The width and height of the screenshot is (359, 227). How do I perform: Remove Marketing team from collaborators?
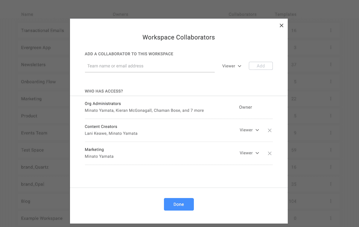click(270, 153)
